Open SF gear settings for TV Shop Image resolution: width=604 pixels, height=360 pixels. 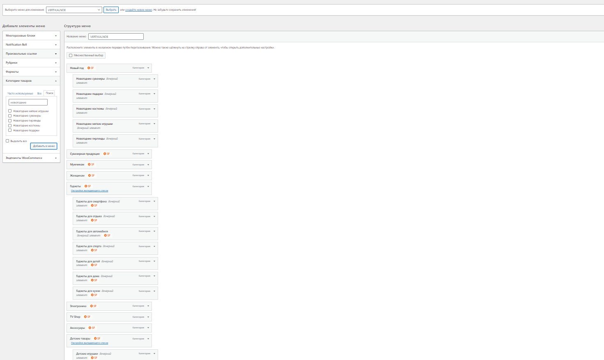(87, 317)
